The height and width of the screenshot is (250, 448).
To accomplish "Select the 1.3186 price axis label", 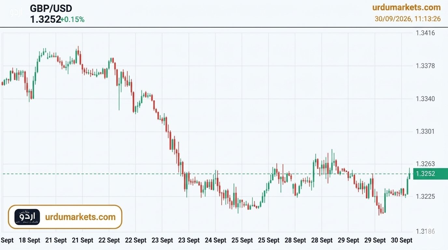I will click(425, 231).
